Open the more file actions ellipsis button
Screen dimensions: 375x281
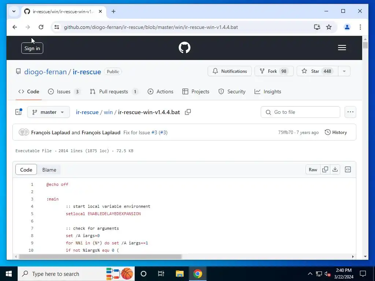click(350, 112)
